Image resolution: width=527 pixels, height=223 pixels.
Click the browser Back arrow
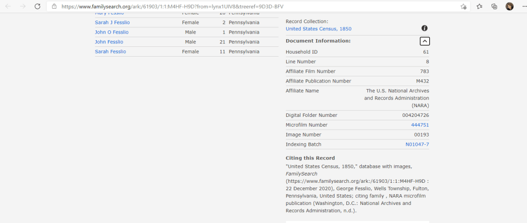pos(8,7)
